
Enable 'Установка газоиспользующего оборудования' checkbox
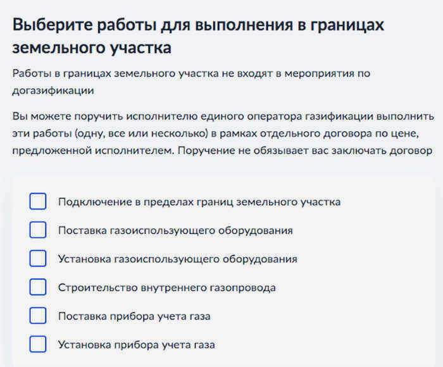(x=38, y=258)
